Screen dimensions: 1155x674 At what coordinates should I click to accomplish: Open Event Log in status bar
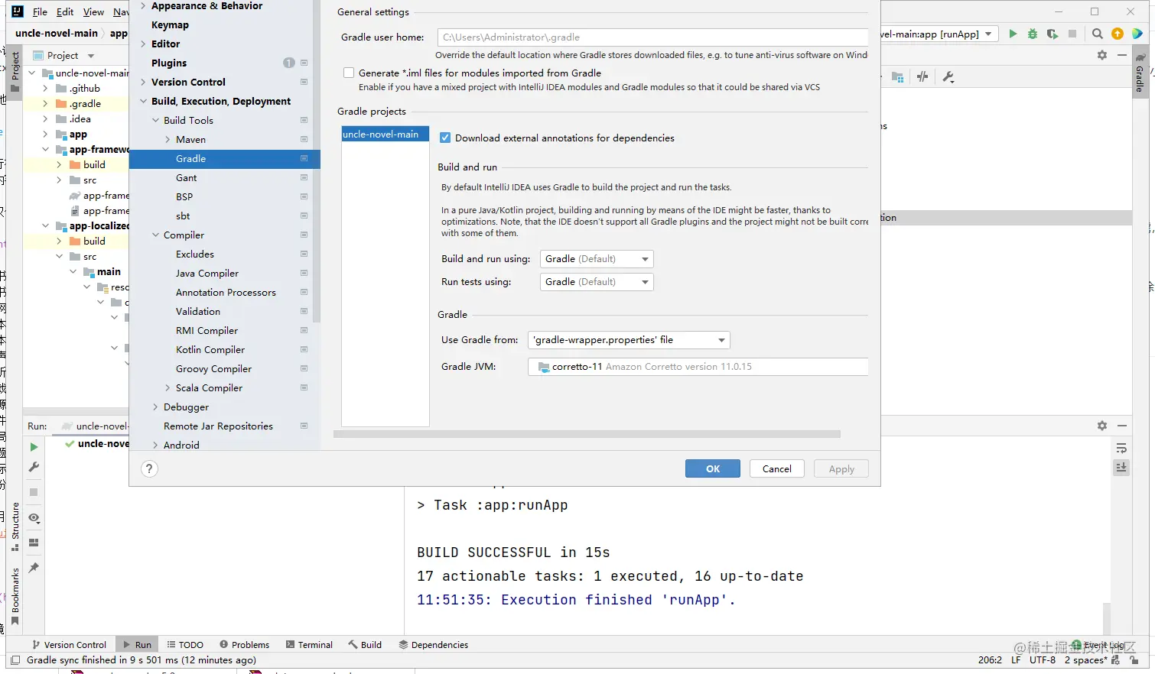tap(1098, 646)
